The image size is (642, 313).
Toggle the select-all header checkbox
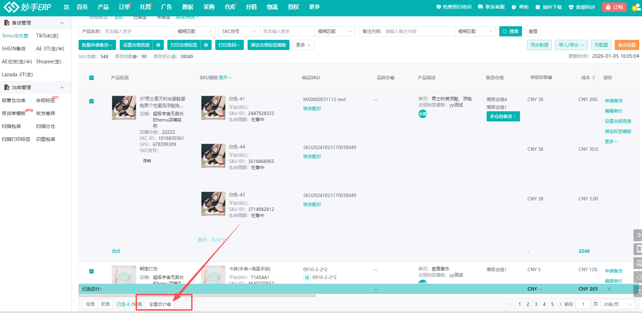tap(91, 78)
